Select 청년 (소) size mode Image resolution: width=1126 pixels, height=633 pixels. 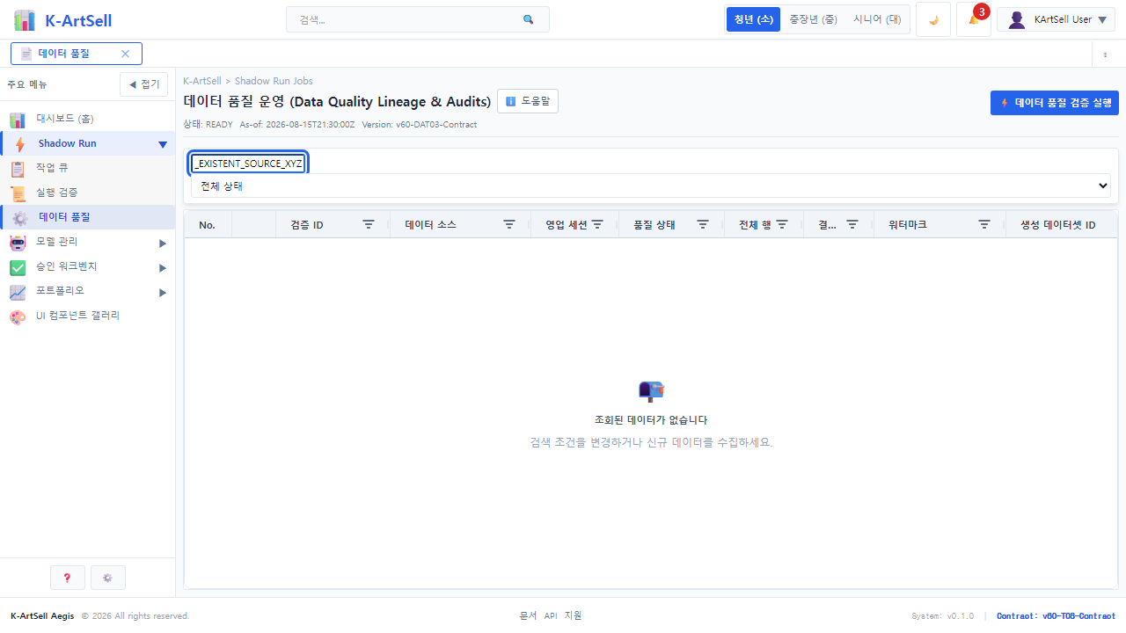tap(753, 19)
